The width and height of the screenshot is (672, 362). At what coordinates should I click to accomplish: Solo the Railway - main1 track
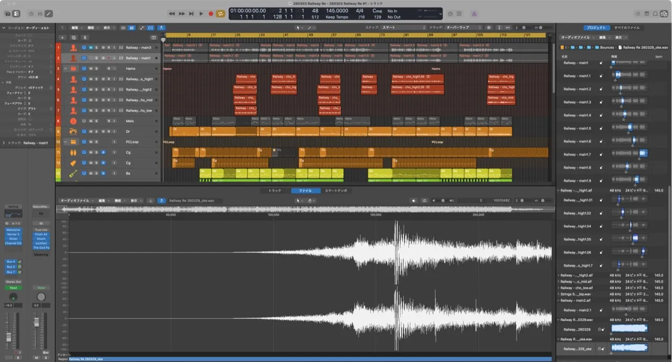(x=97, y=58)
